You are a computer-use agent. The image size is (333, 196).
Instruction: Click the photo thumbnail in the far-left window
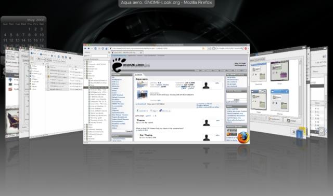point(12,121)
